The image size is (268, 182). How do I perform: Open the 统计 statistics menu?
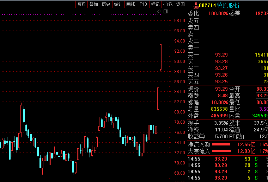118,4
